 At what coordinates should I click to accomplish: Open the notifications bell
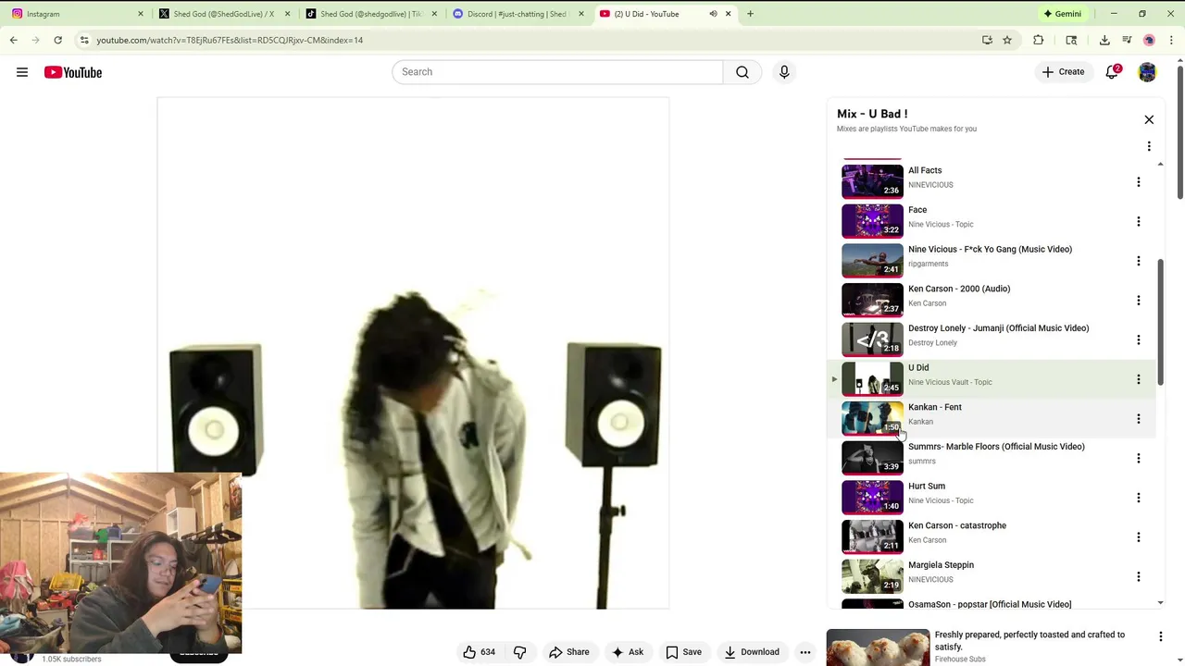point(1113,72)
